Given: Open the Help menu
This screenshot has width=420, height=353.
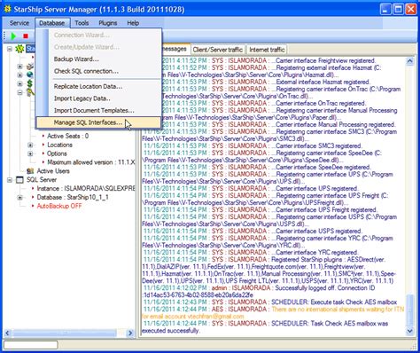Looking at the screenshot, I should [x=133, y=23].
